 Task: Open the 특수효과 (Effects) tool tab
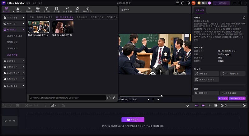click(87, 10)
